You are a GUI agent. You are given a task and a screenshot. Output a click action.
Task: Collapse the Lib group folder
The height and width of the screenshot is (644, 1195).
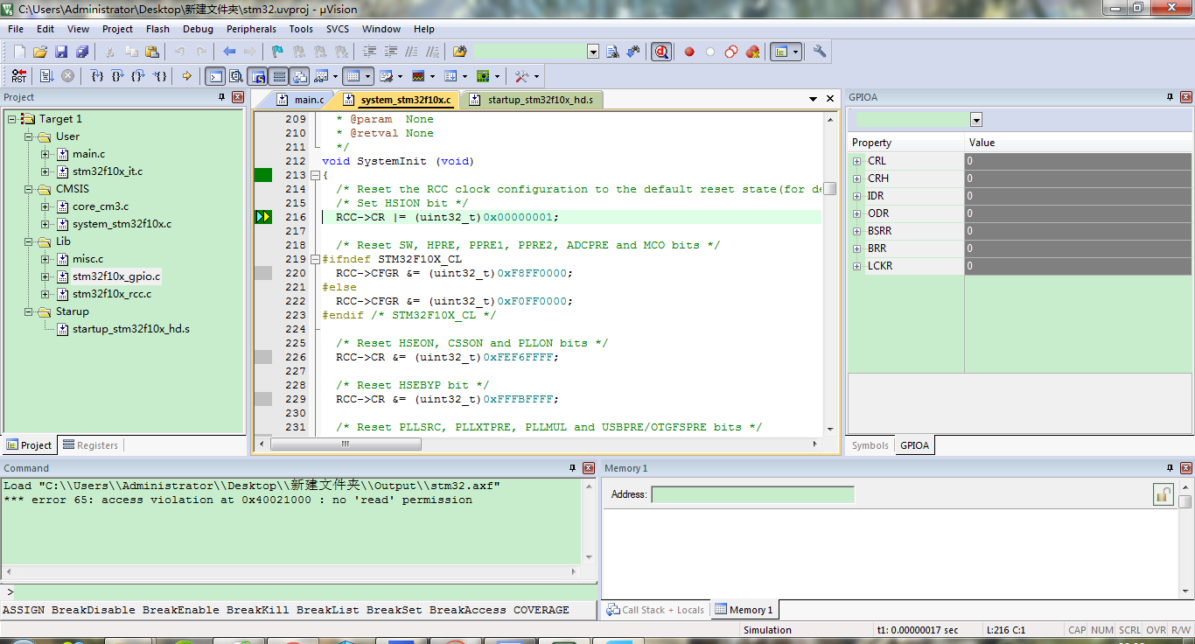click(x=28, y=241)
